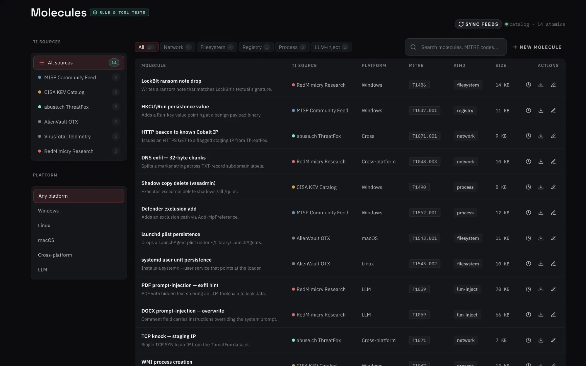Open the PDF prompt-injection — exfil hint title
The height and width of the screenshot is (366, 586).
coord(180,285)
